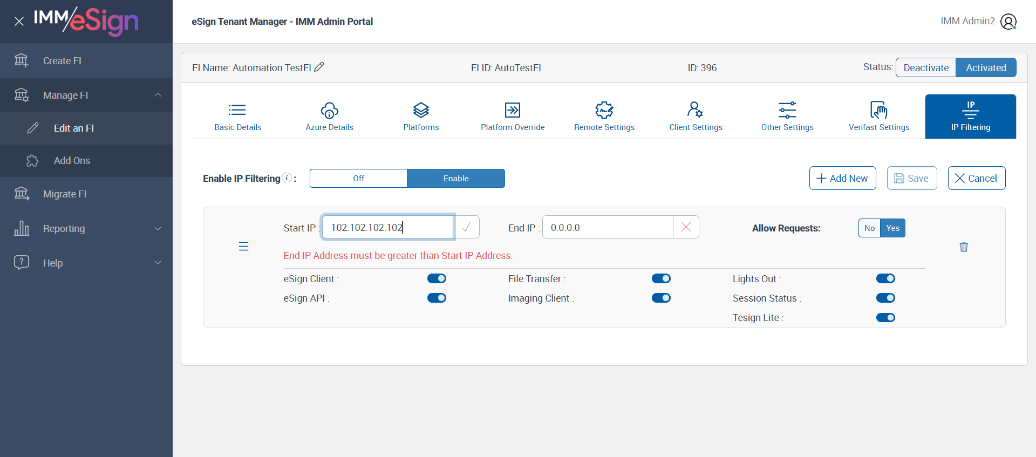The image size is (1036, 457).
Task: Toggle the eSign Client switch
Action: click(x=437, y=278)
